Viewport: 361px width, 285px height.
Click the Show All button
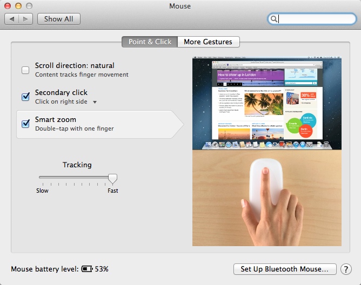click(x=59, y=19)
